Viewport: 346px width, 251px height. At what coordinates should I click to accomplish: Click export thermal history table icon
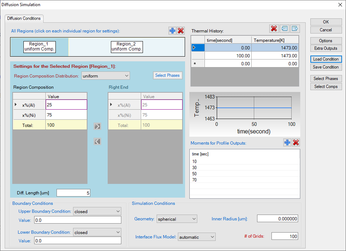point(295,28)
